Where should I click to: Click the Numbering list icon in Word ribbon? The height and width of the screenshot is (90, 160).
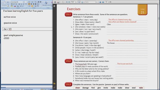32,2
